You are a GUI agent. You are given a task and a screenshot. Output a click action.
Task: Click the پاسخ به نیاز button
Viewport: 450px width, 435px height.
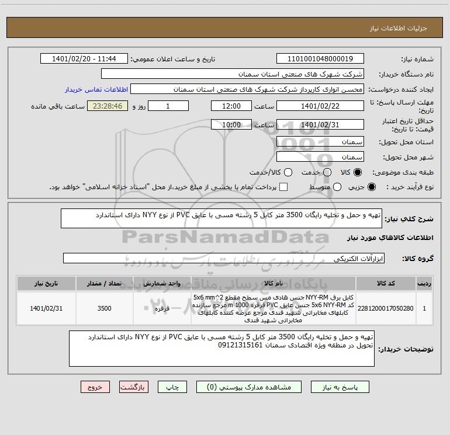[340, 387]
